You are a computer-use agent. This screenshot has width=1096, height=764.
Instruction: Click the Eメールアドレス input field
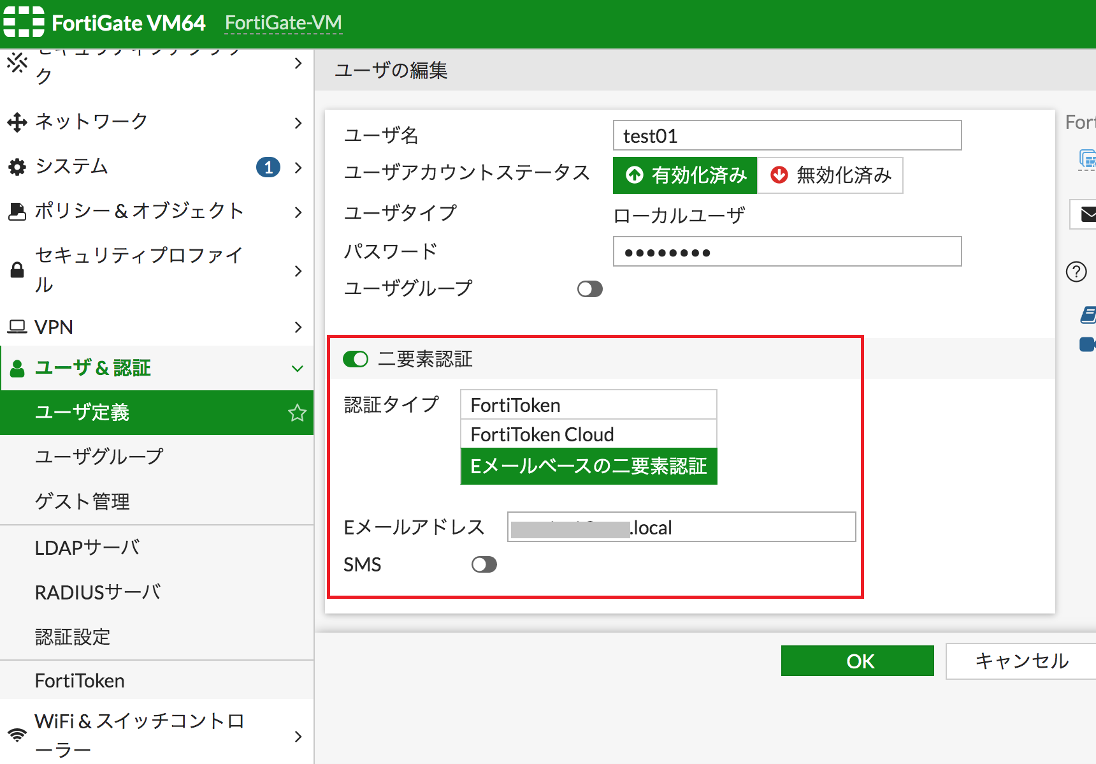[x=681, y=527]
